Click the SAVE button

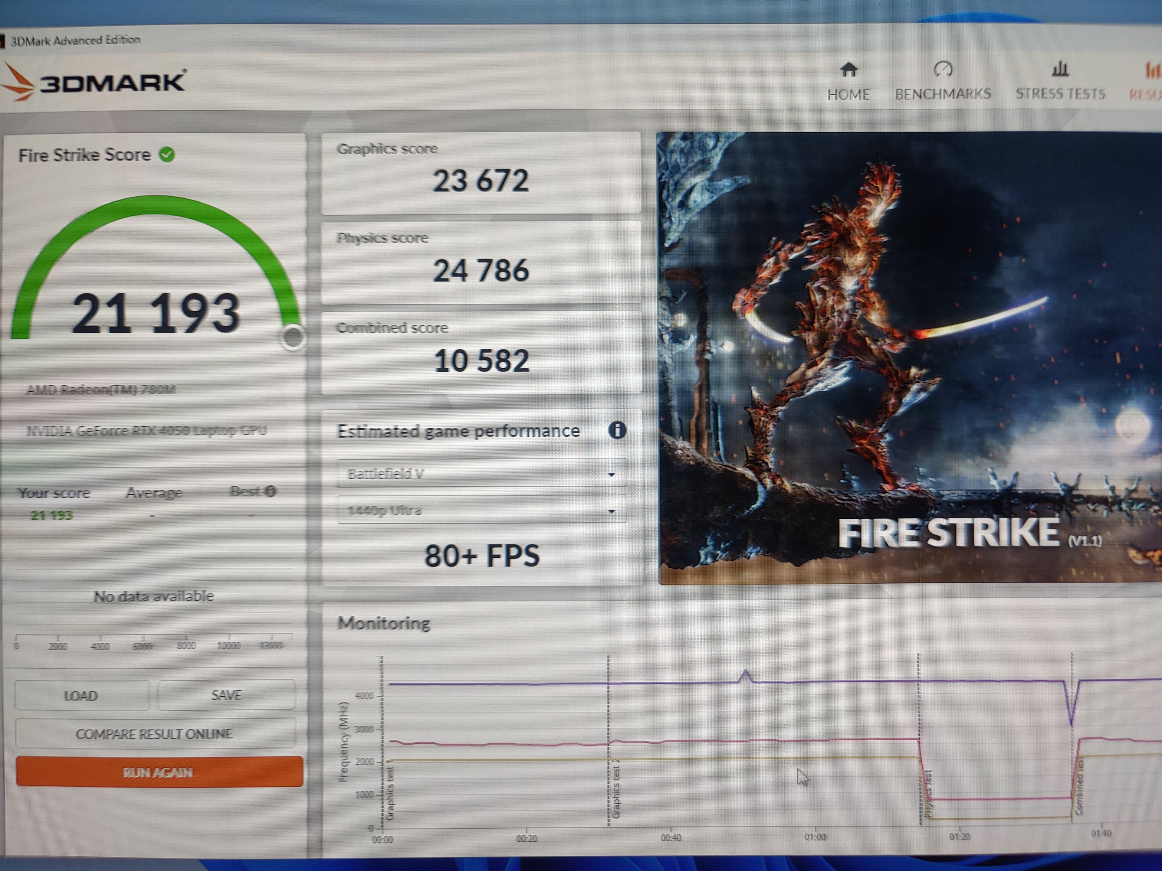tap(226, 695)
